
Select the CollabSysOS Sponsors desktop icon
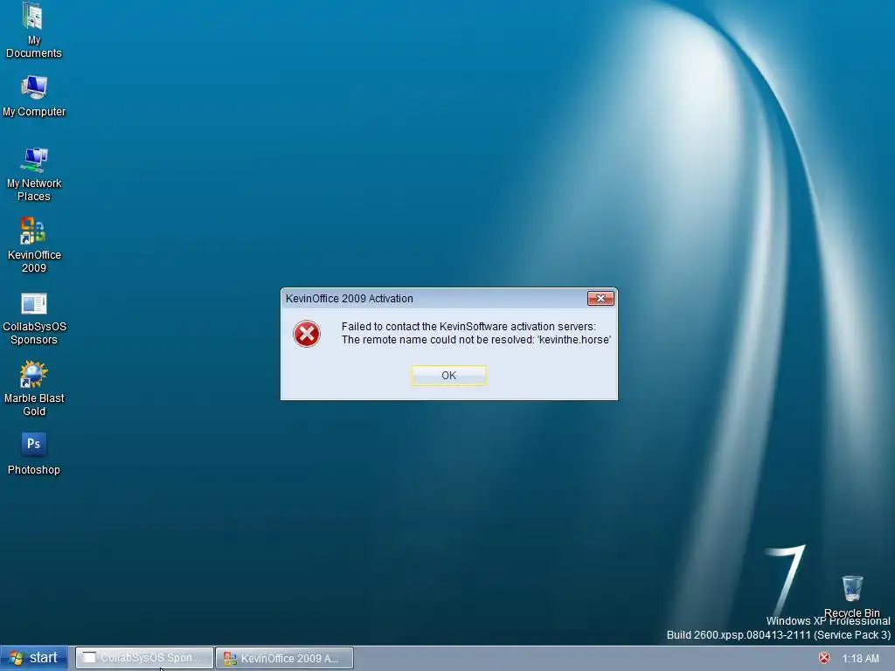coord(34,318)
